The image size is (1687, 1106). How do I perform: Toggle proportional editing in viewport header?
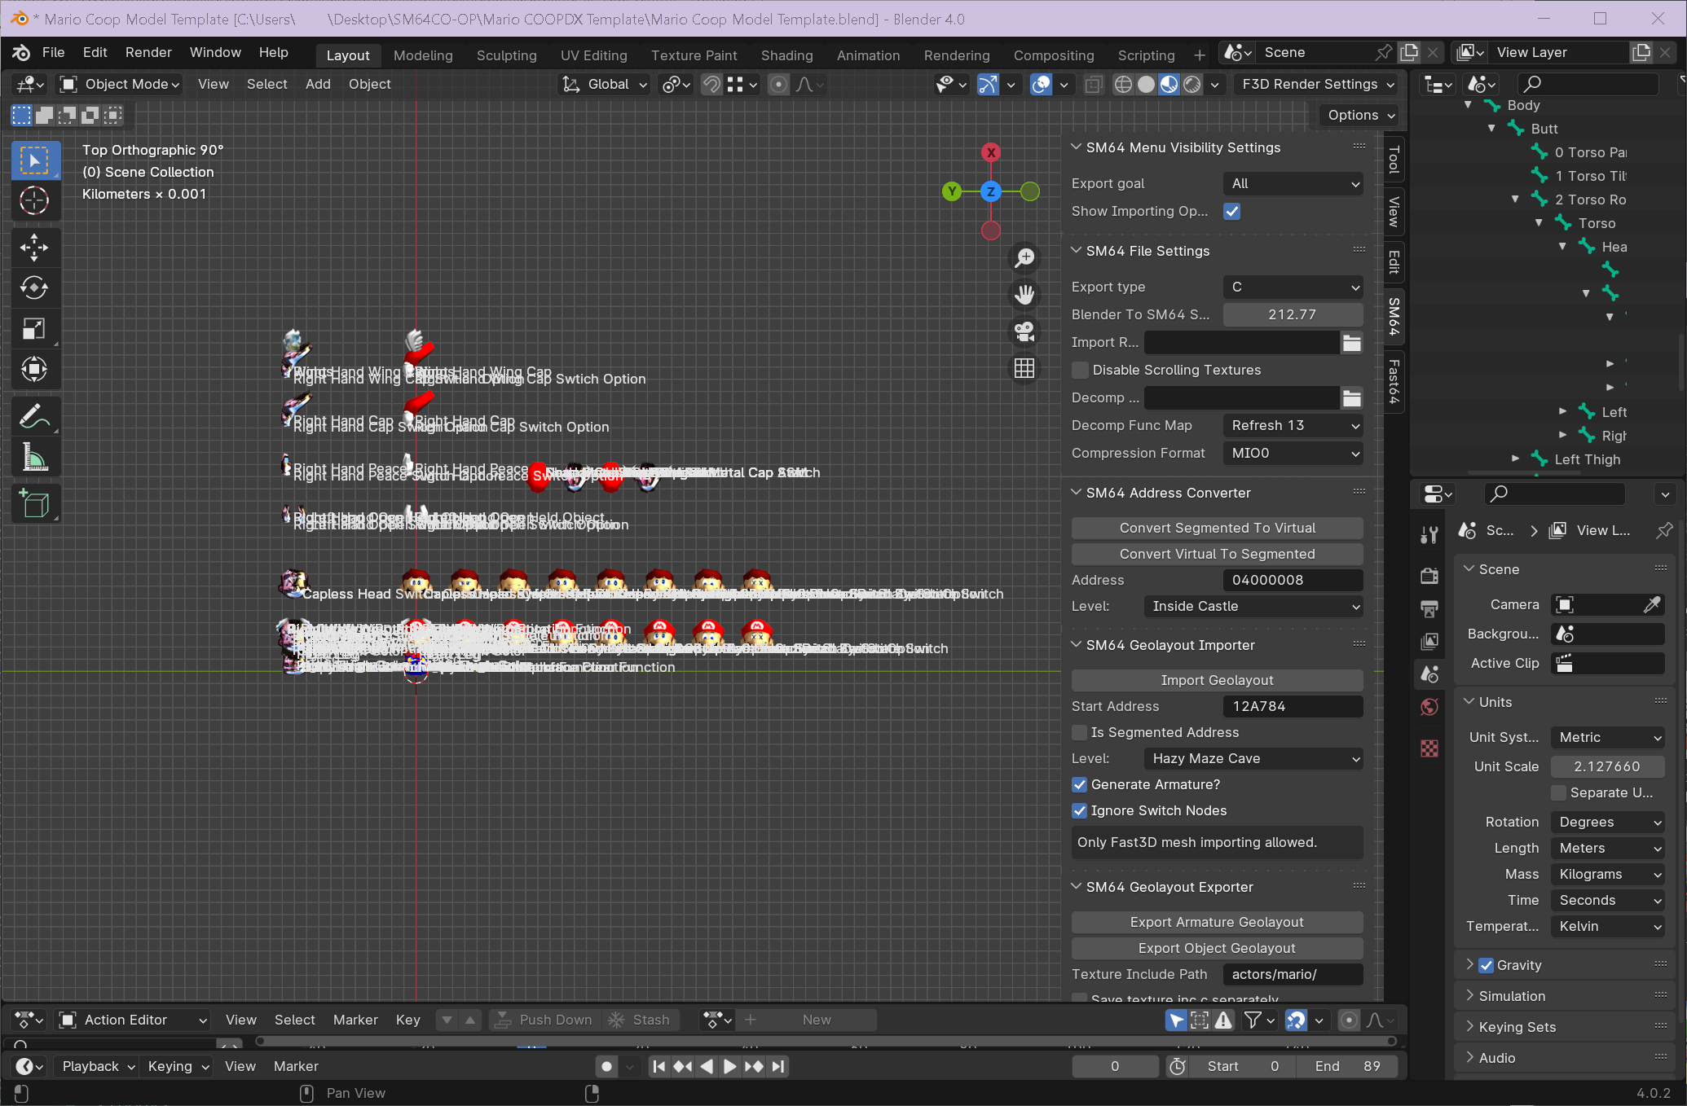click(778, 85)
